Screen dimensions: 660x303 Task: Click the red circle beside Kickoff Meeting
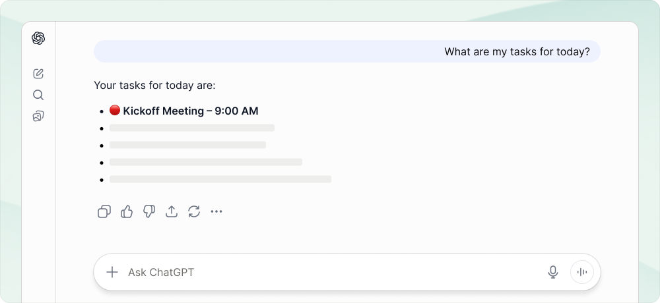[x=114, y=110]
